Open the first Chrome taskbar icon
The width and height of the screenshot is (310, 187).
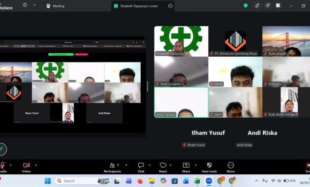pyautogui.click(x=220, y=181)
